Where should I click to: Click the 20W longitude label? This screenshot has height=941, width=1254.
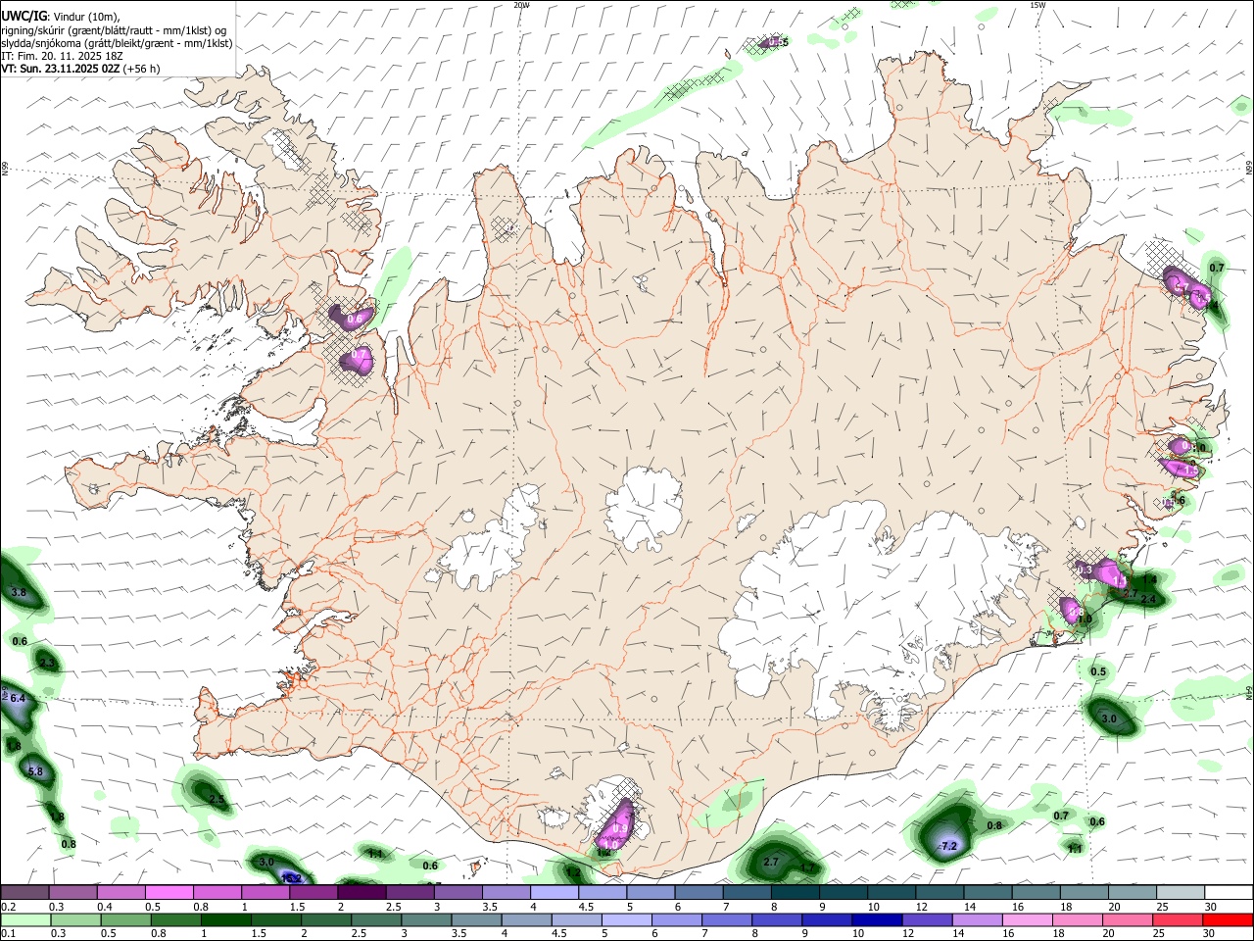[521, 5]
